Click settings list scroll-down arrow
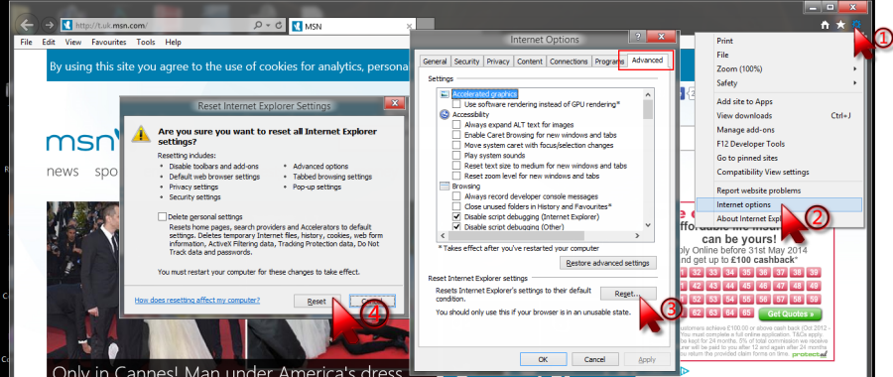 (x=648, y=225)
